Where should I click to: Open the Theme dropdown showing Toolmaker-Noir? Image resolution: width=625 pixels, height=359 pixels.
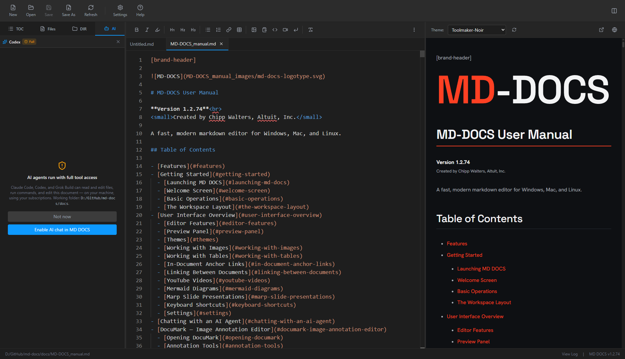[x=477, y=30]
